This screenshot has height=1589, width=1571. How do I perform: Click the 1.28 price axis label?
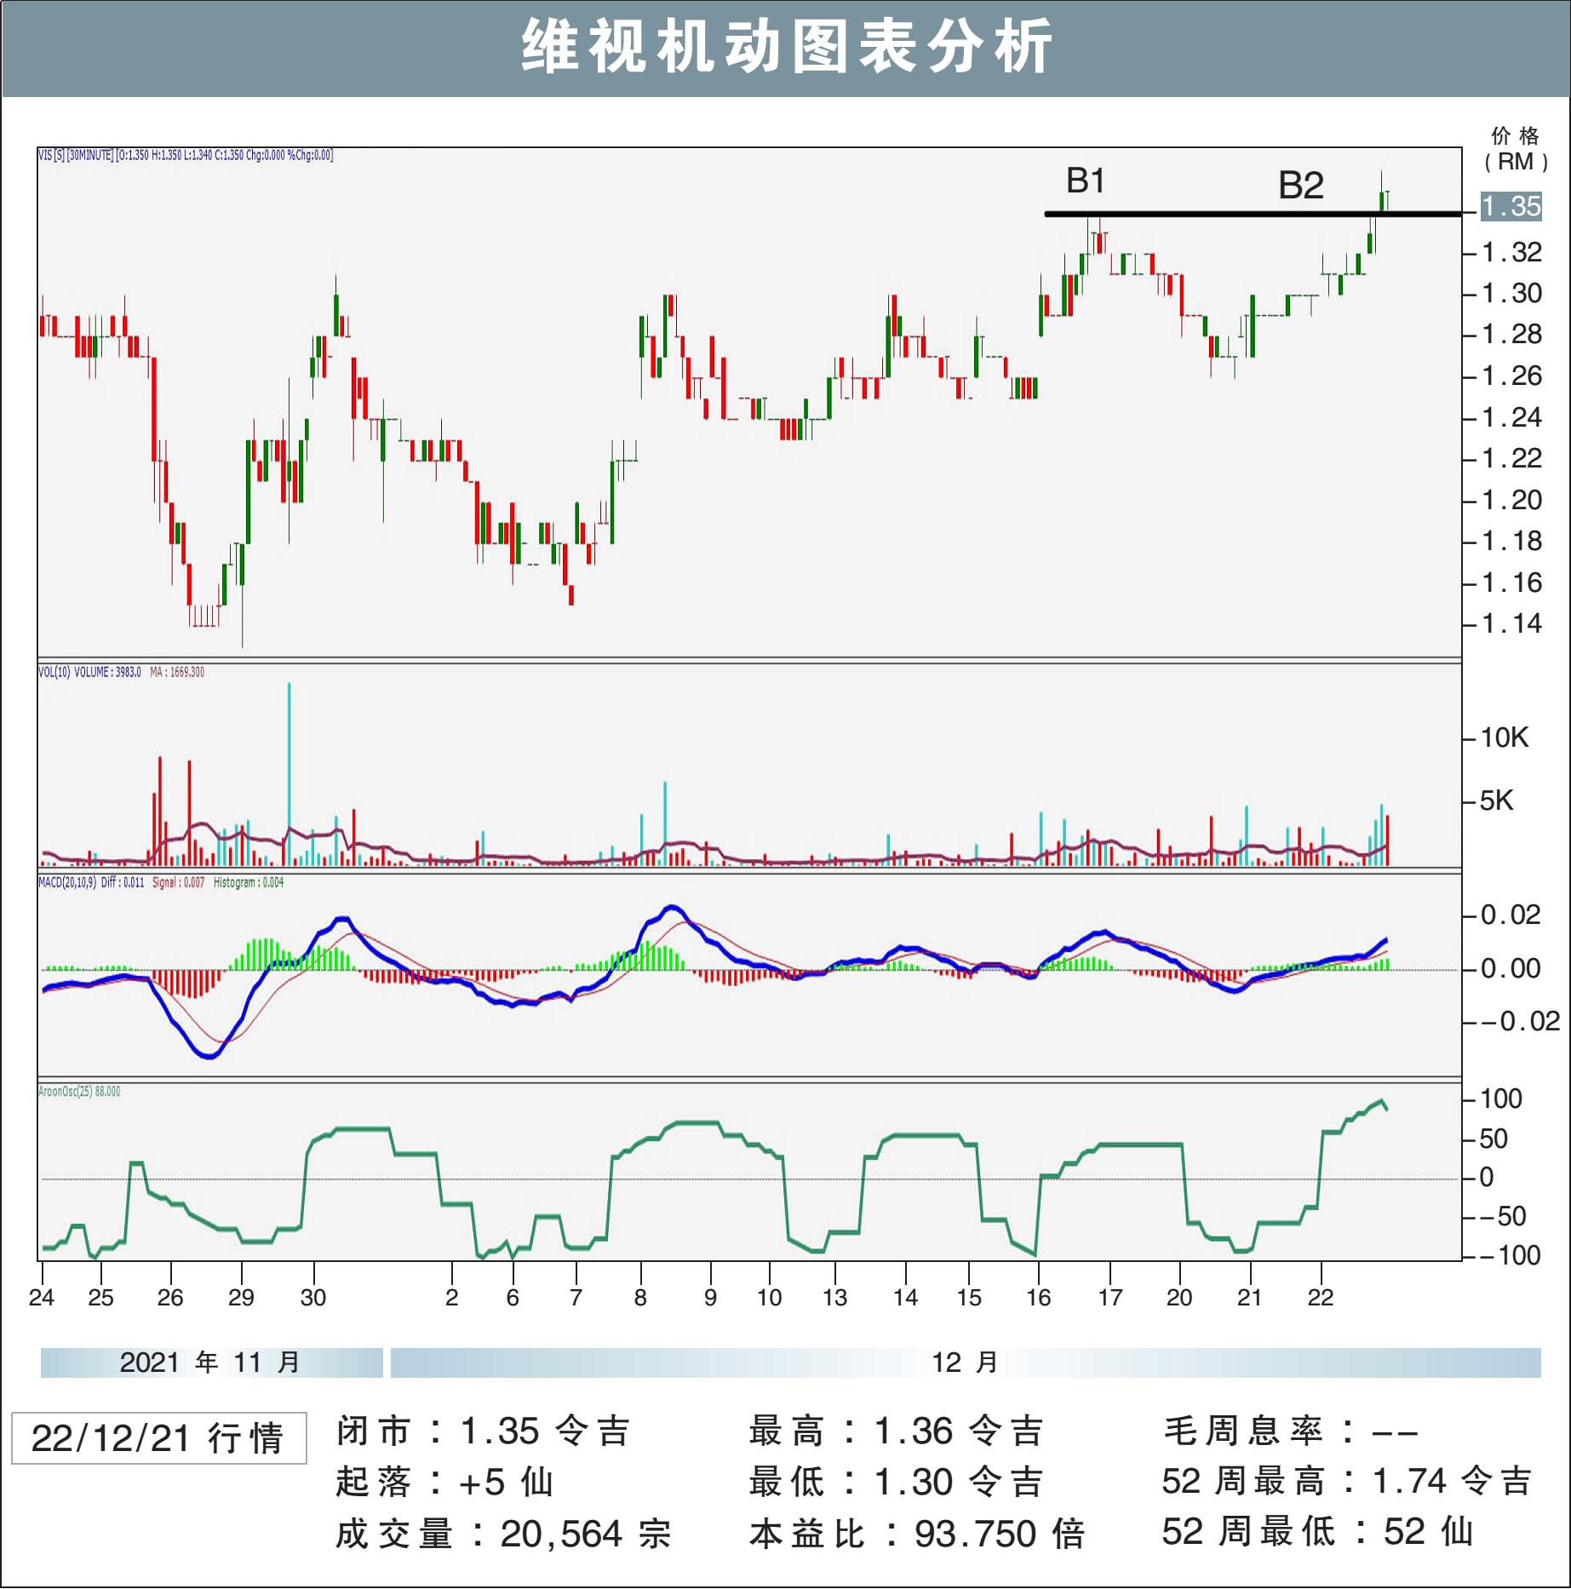point(1511,335)
